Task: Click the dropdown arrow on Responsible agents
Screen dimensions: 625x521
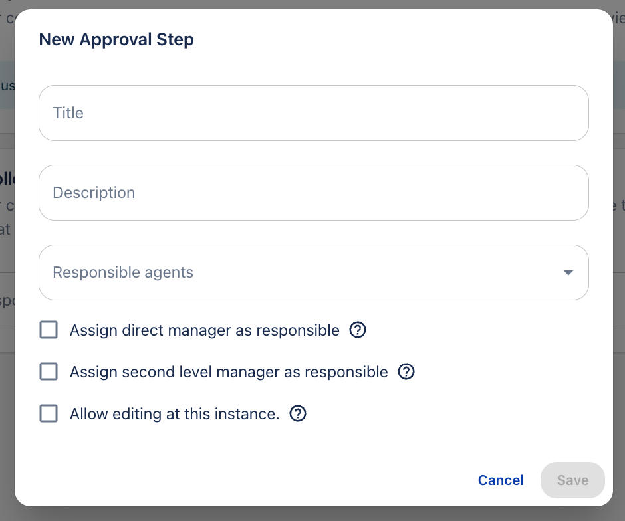Action: coord(568,272)
